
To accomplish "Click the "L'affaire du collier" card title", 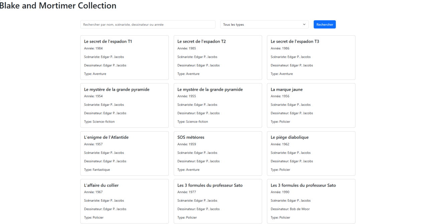I will tap(101, 185).
